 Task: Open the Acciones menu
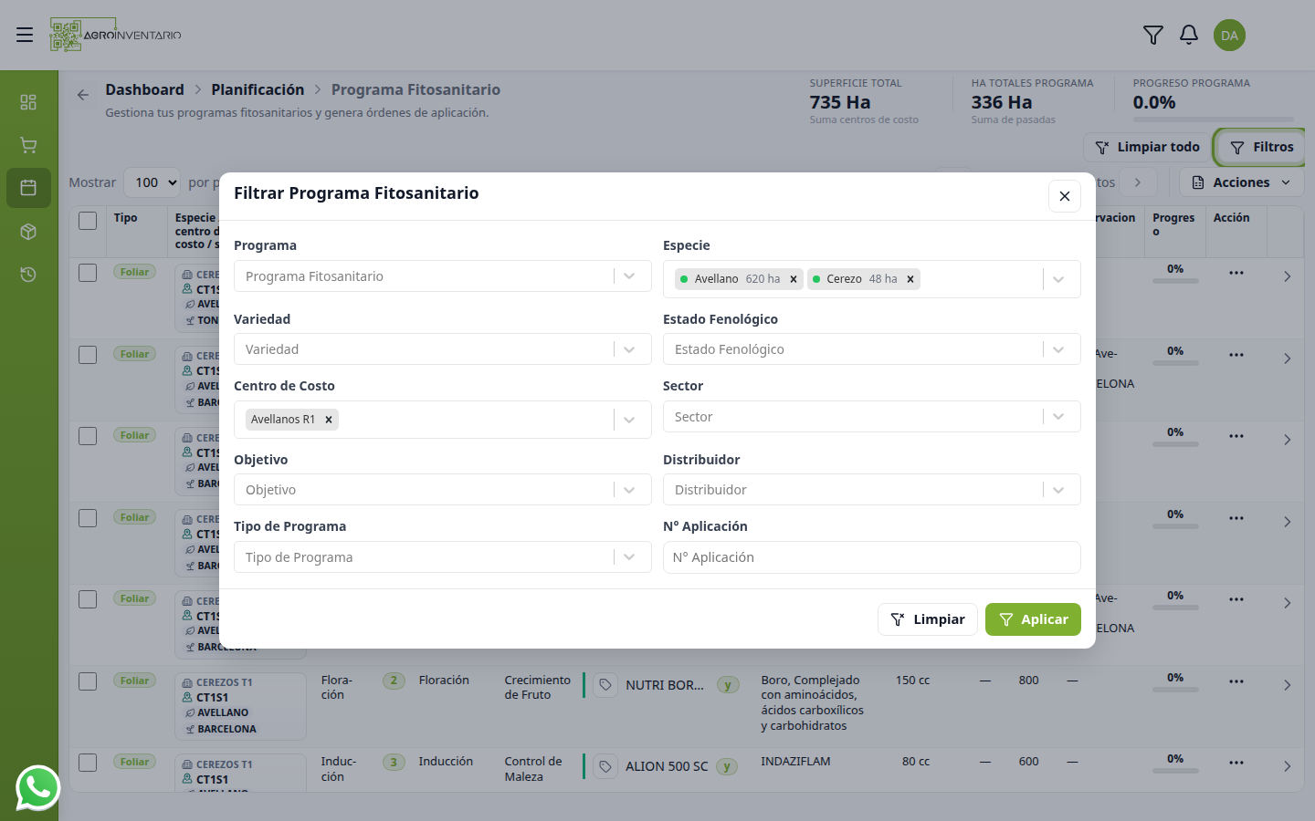coord(1242,182)
